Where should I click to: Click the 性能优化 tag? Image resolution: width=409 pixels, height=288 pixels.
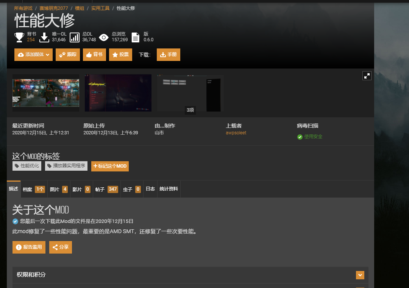coord(26,166)
